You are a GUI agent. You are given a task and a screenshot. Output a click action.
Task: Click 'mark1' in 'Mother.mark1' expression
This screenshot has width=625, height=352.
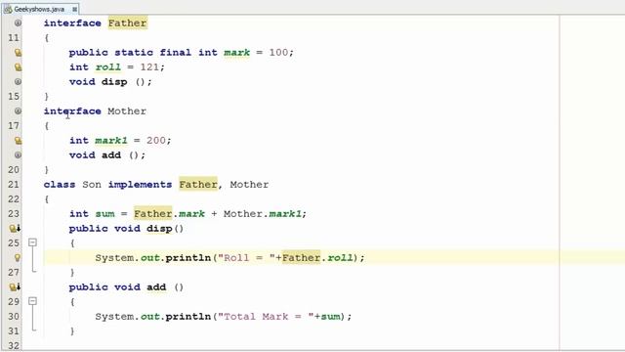tap(285, 214)
